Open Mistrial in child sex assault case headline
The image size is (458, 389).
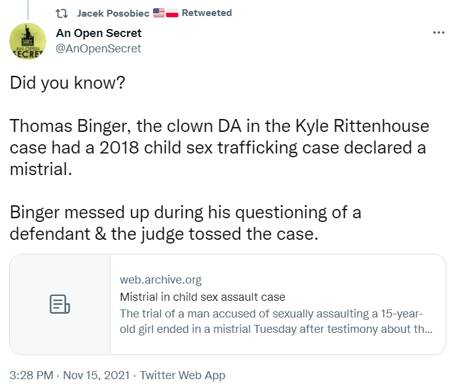pyautogui.click(x=202, y=297)
